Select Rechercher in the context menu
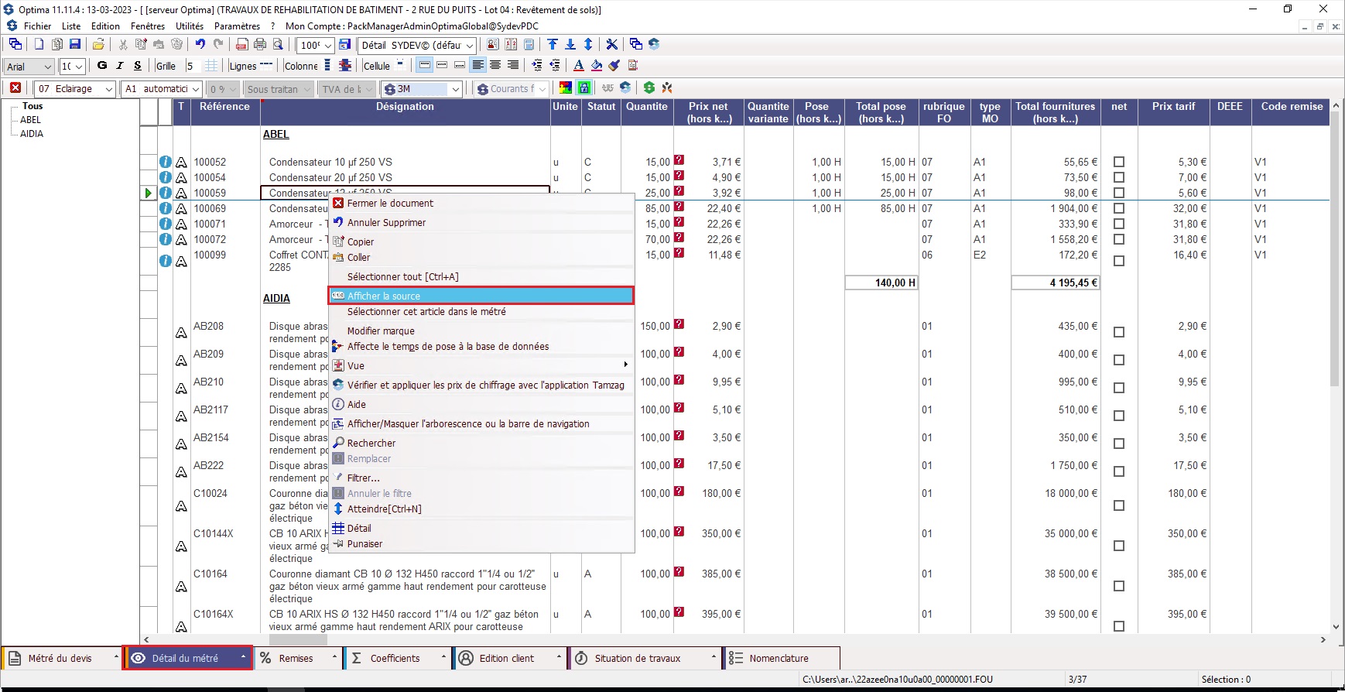Screen dimensions: 1345x692 (481, 443)
